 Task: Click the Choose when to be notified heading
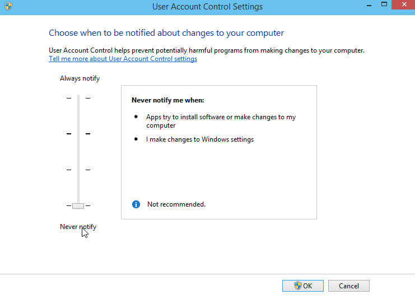pyautogui.click(x=166, y=33)
